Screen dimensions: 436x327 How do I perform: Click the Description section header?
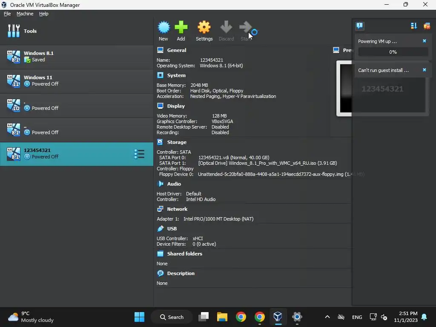pyautogui.click(x=181, y=273)
